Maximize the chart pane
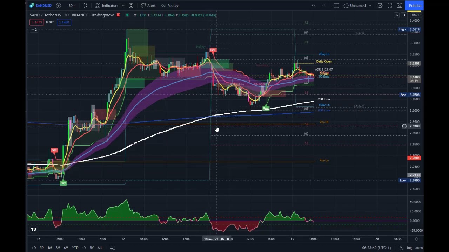 403,15
